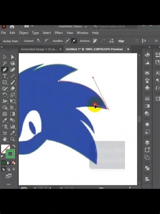Pick the Paintbrush tool
Viewport: 160px width, 214px height.
(13, 82)
